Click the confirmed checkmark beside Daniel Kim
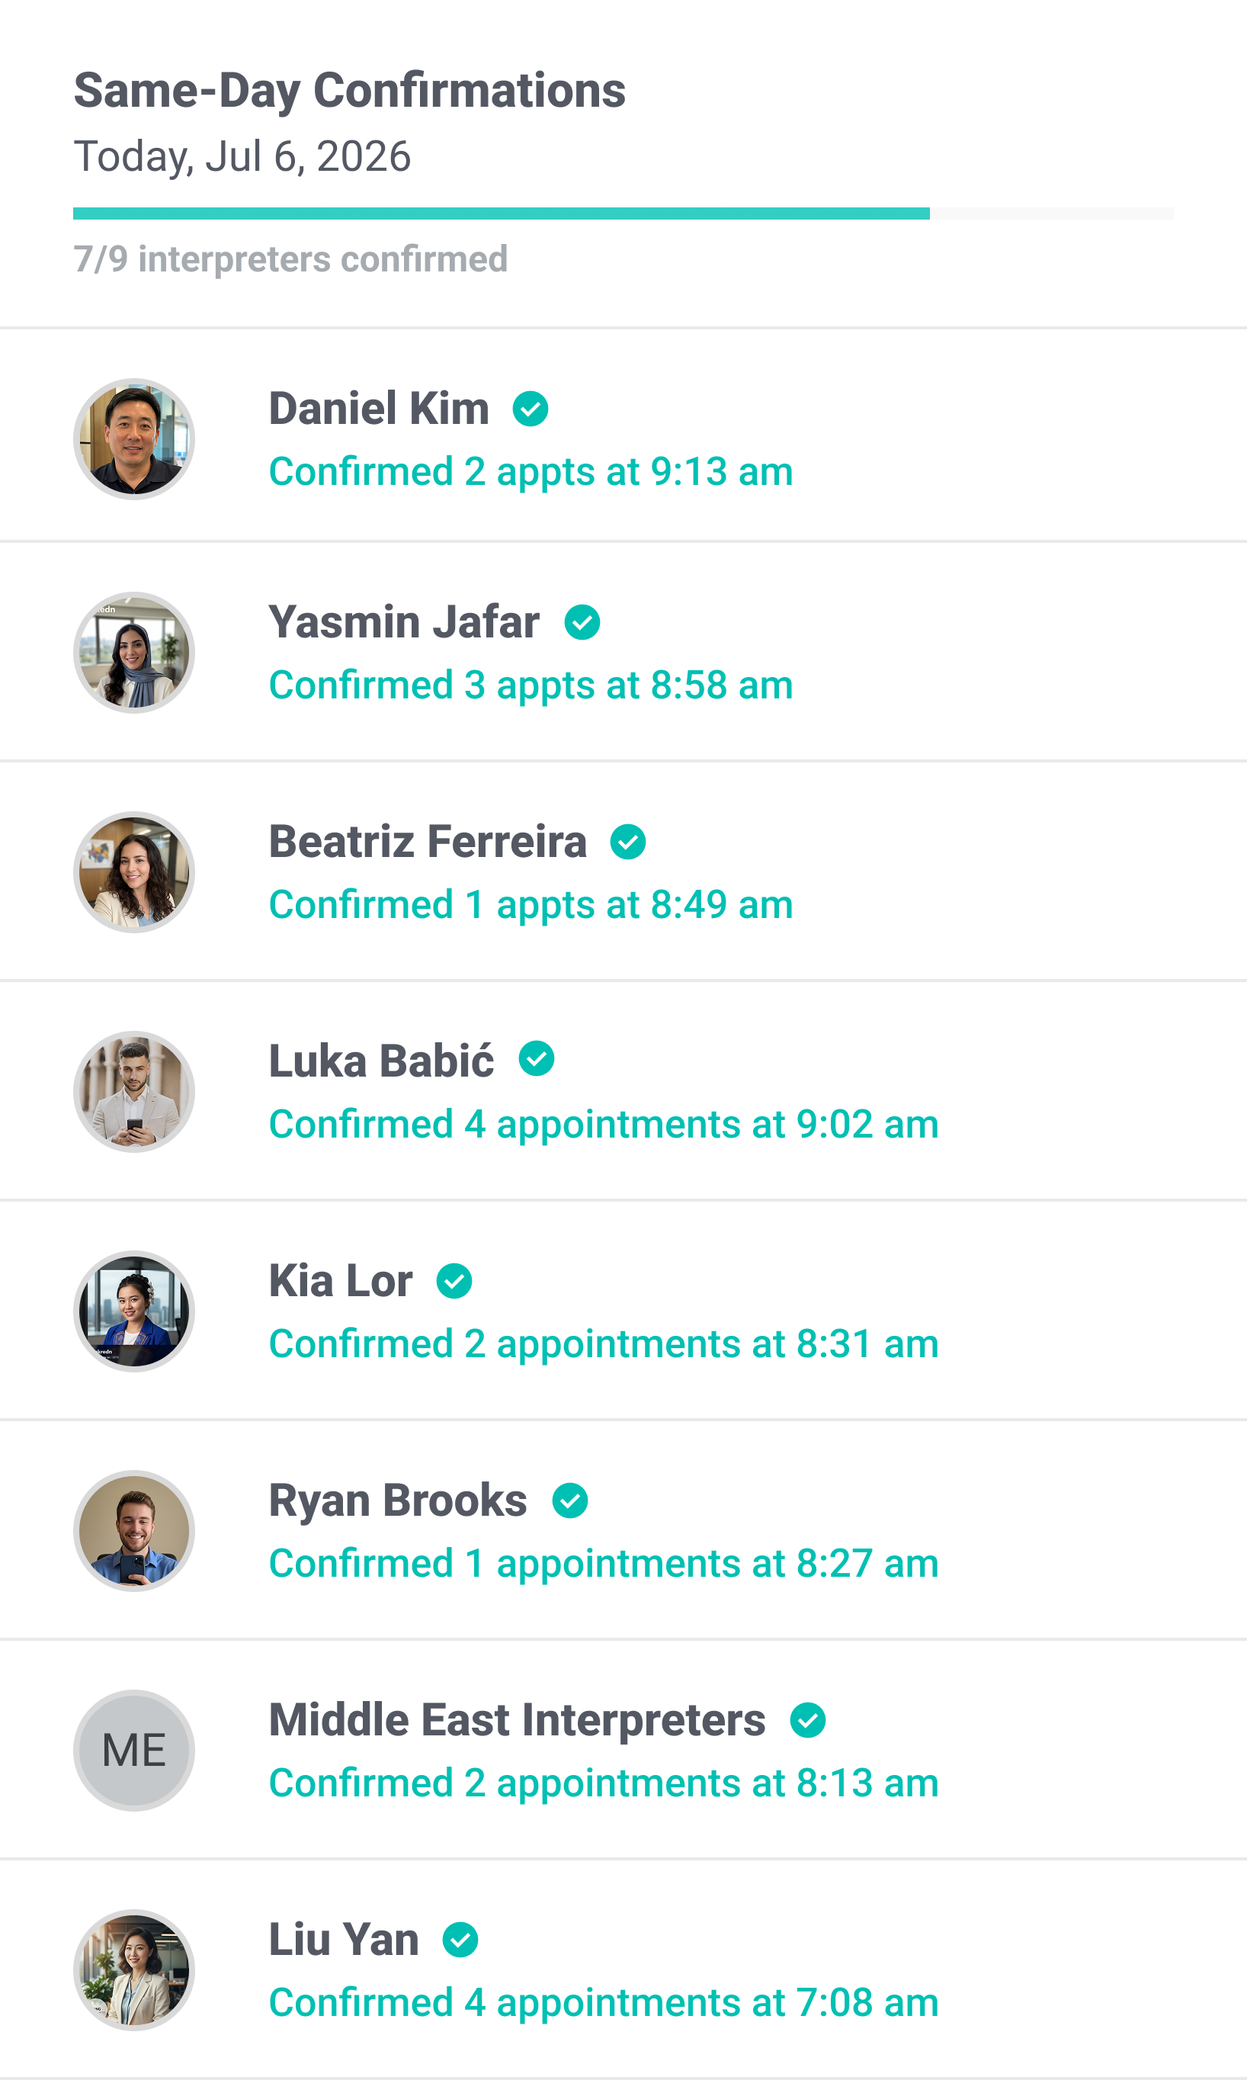Screen dimensions: 1247x2080 (x=531, y=409)
